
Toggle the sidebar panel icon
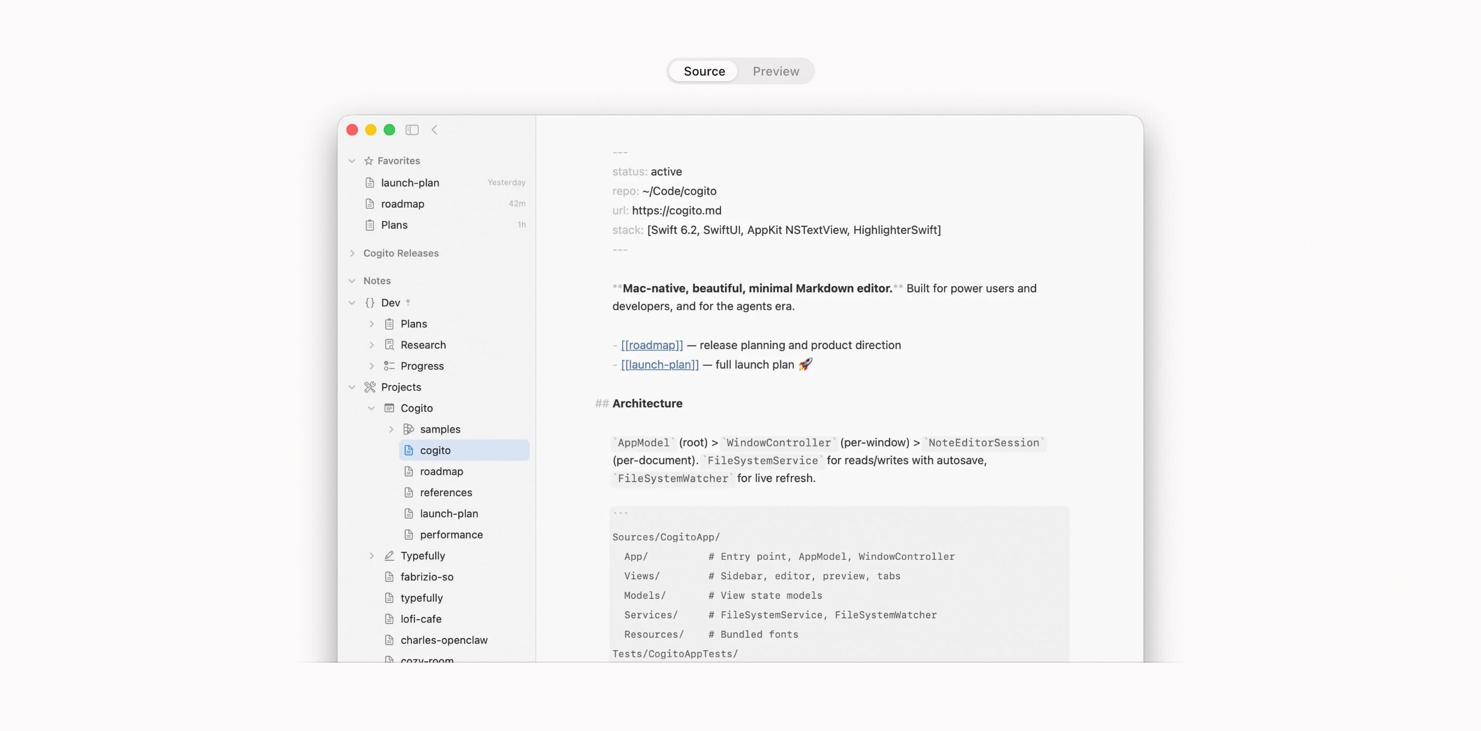[x=412, y=130]
